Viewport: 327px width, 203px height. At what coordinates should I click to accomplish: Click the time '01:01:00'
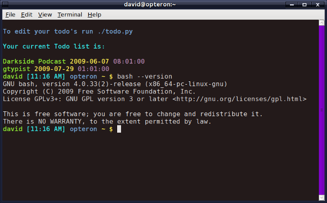[x=93, y=69]
